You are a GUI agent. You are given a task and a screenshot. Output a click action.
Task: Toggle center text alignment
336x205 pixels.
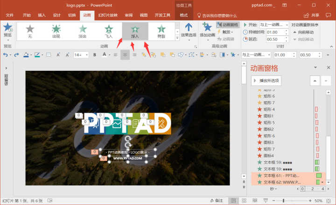point(125,55)
